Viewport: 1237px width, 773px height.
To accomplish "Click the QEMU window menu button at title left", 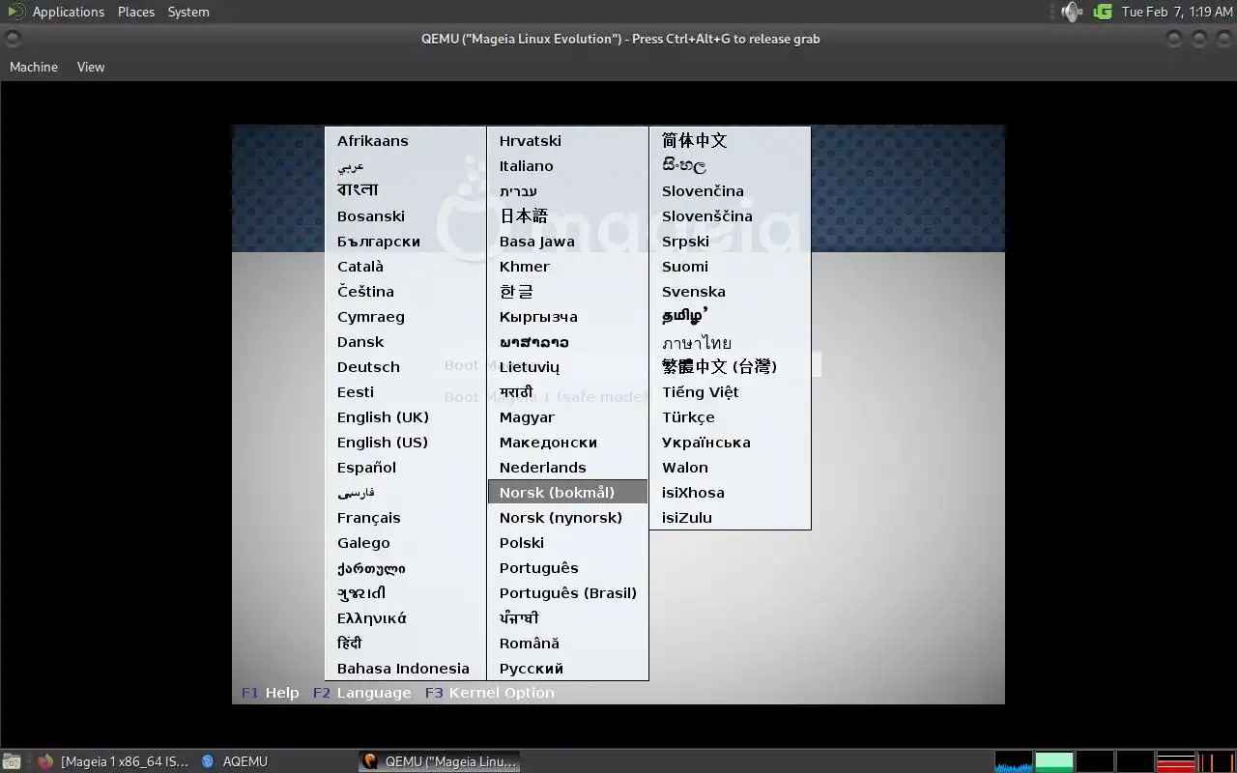I will [x=12, y=39].
